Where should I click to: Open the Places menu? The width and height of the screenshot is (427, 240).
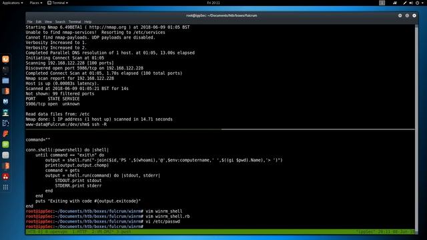(x=36, y=3)
